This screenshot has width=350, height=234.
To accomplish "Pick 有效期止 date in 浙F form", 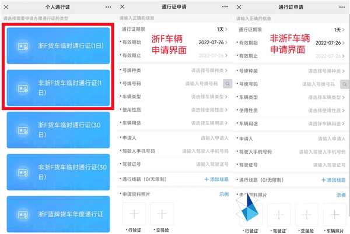I will pos(174,55).
